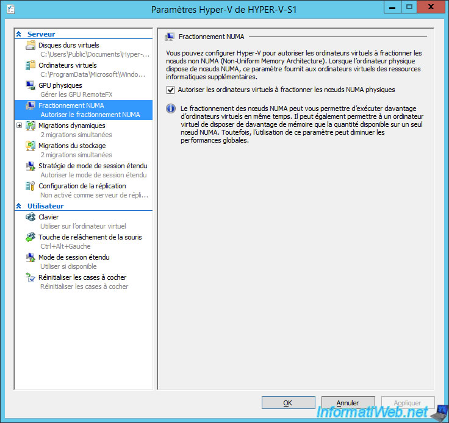449x423 pixels.
Task: Click the Fractionnement NUMA header icon in right pane
Action: tap(170, 37)
